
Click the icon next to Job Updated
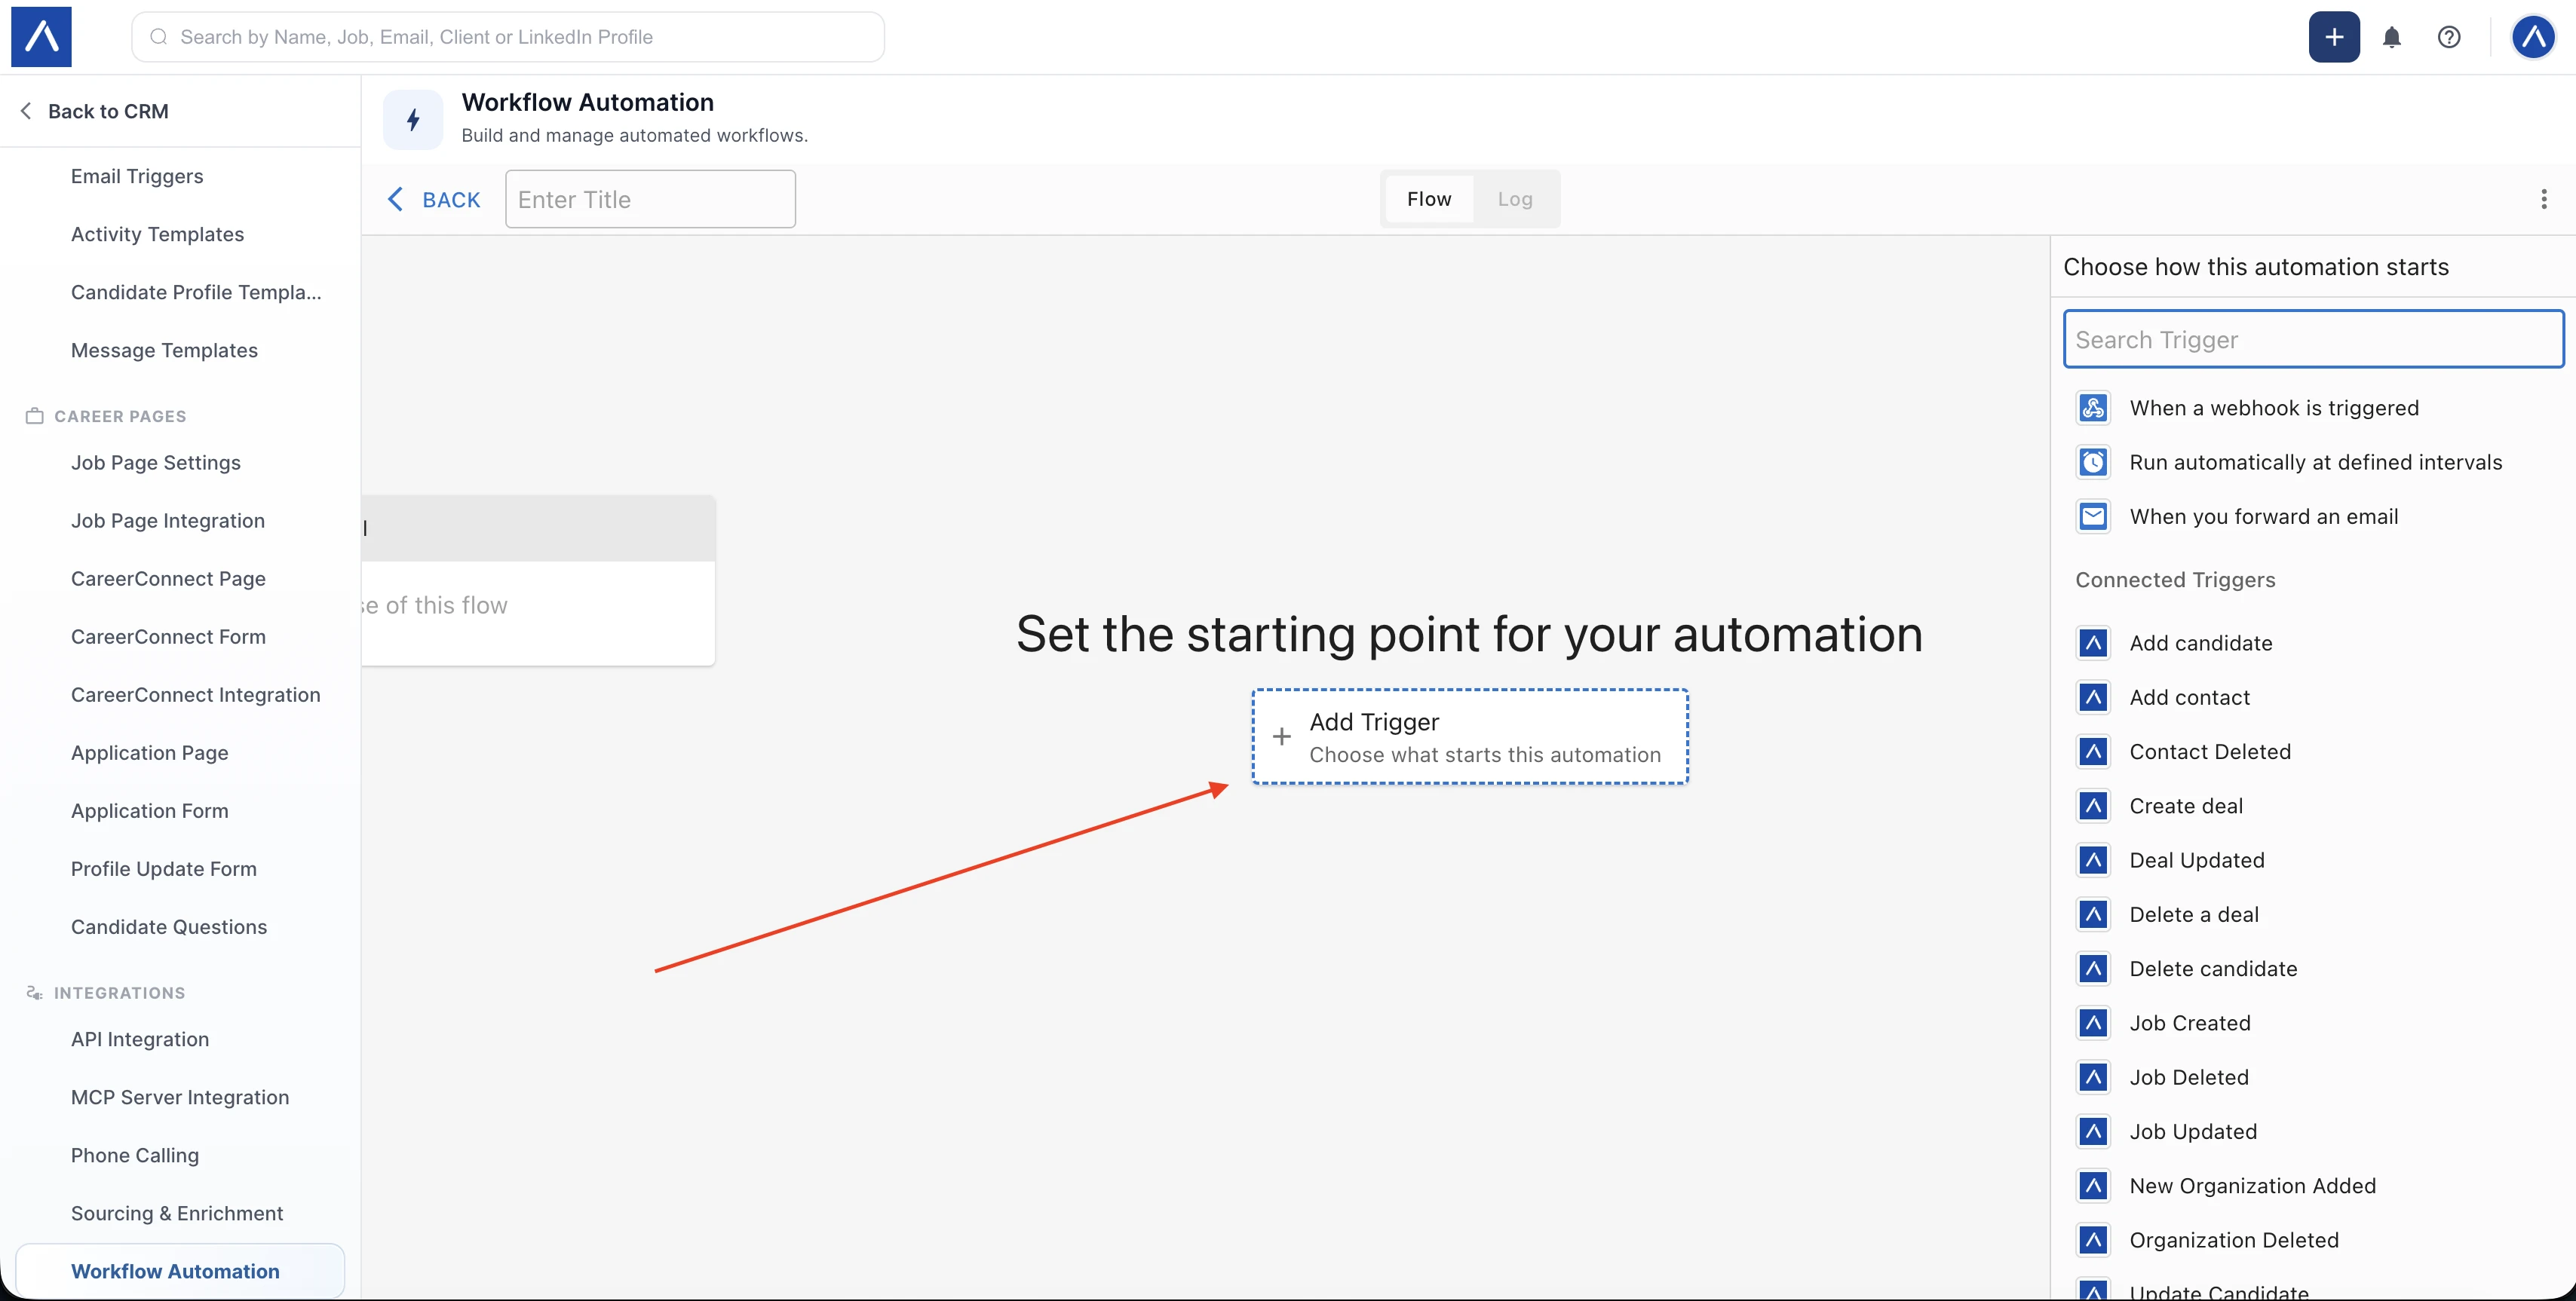2093,1131
